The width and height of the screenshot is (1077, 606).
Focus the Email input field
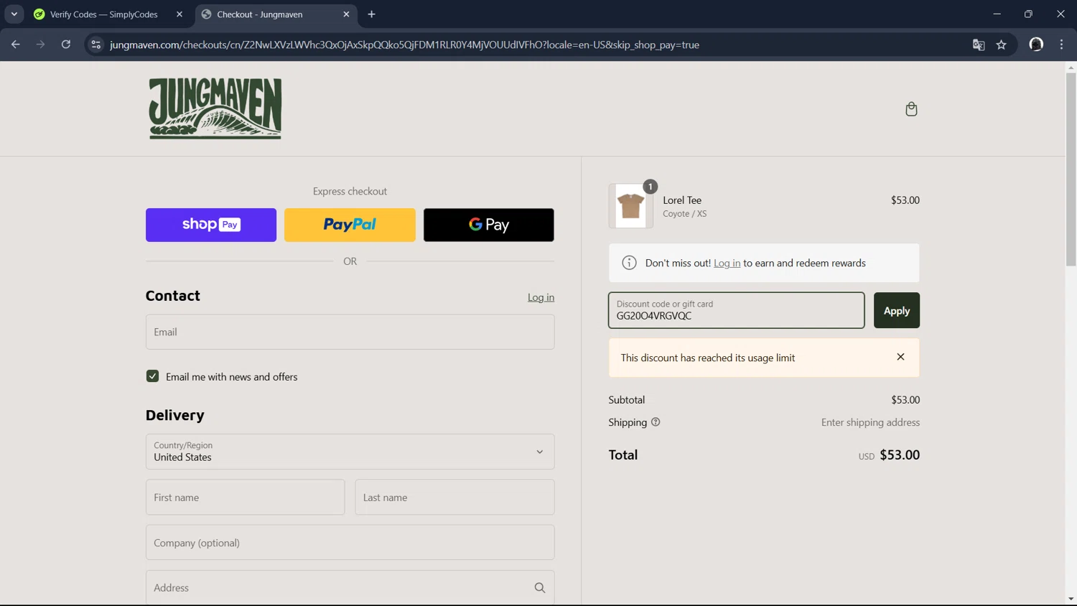click(x=350, y=332)
